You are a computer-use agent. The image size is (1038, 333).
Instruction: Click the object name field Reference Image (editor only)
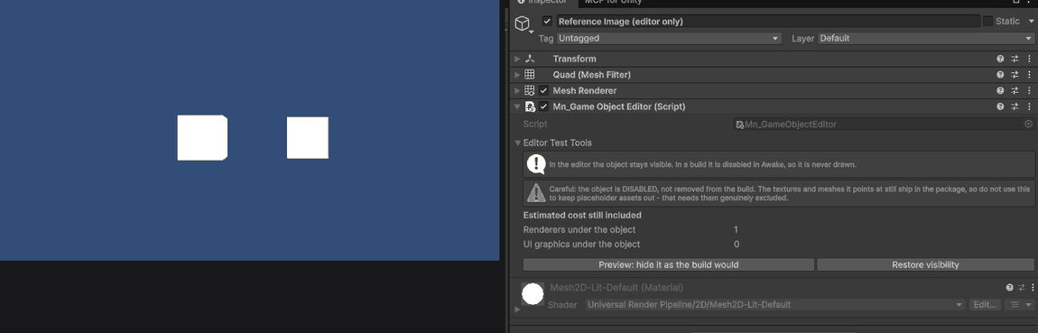click(x=768, y=21)
